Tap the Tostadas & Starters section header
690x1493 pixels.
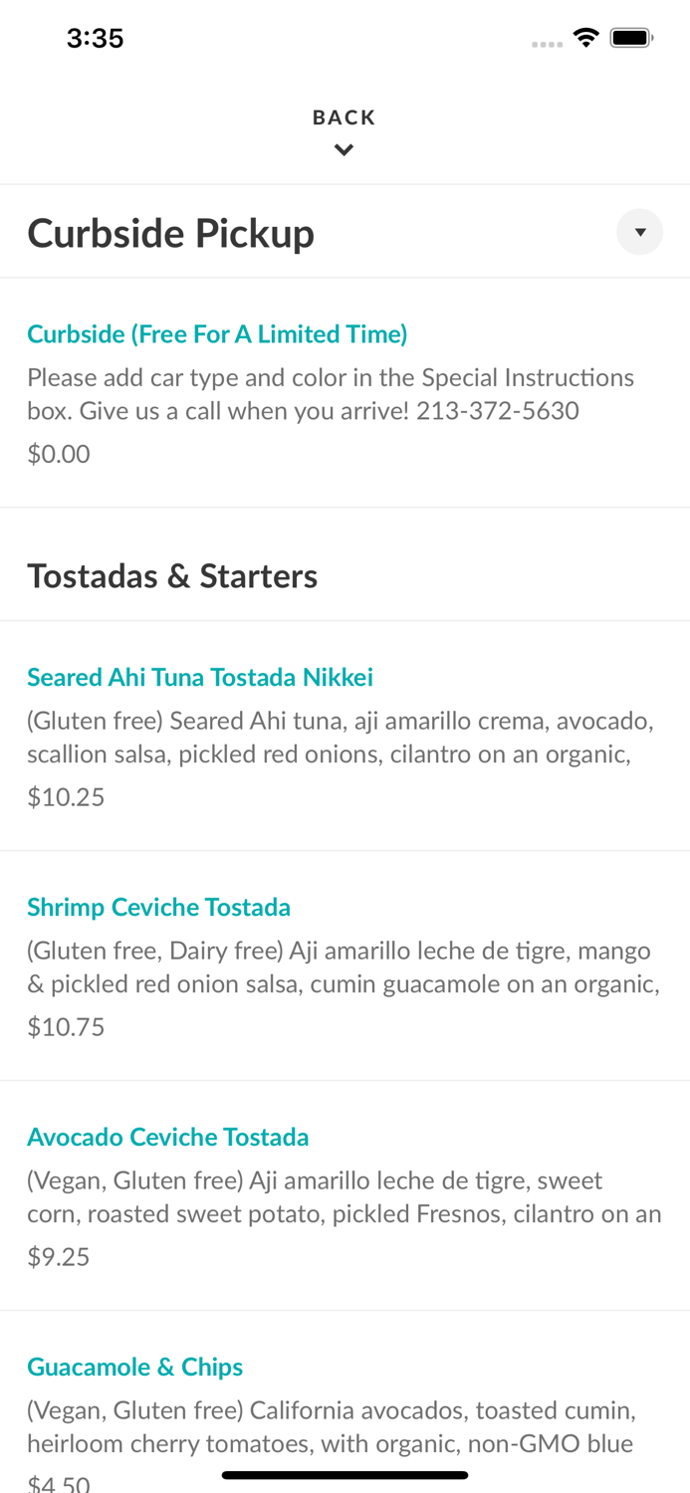[x=172, y=575]
